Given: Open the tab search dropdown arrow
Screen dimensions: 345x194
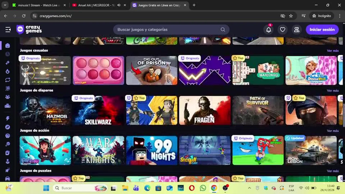Looking at the screenshot, I should coord(5,5).
